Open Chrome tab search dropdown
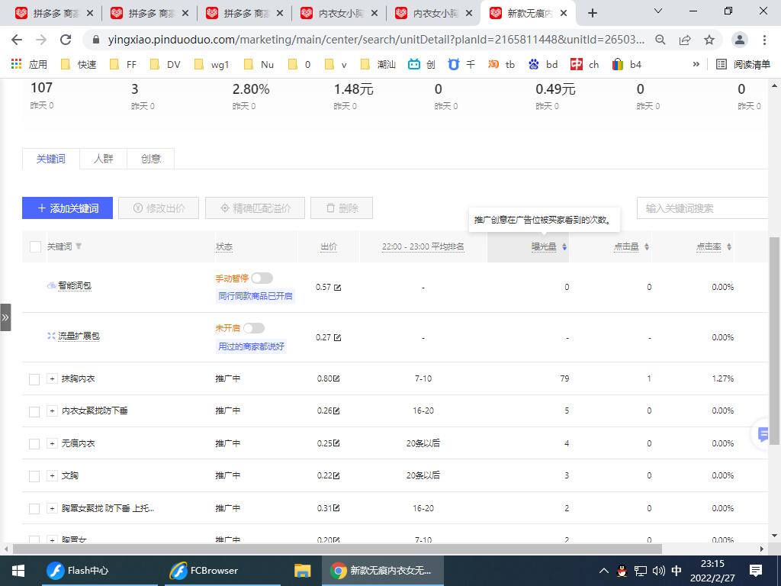781x586 pixels. click(658, 11)
